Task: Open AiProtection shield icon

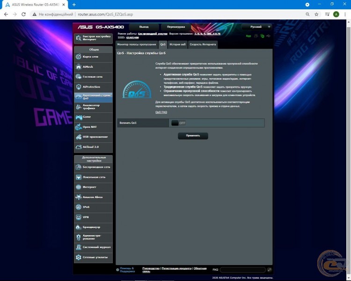Action: (78, 87)
